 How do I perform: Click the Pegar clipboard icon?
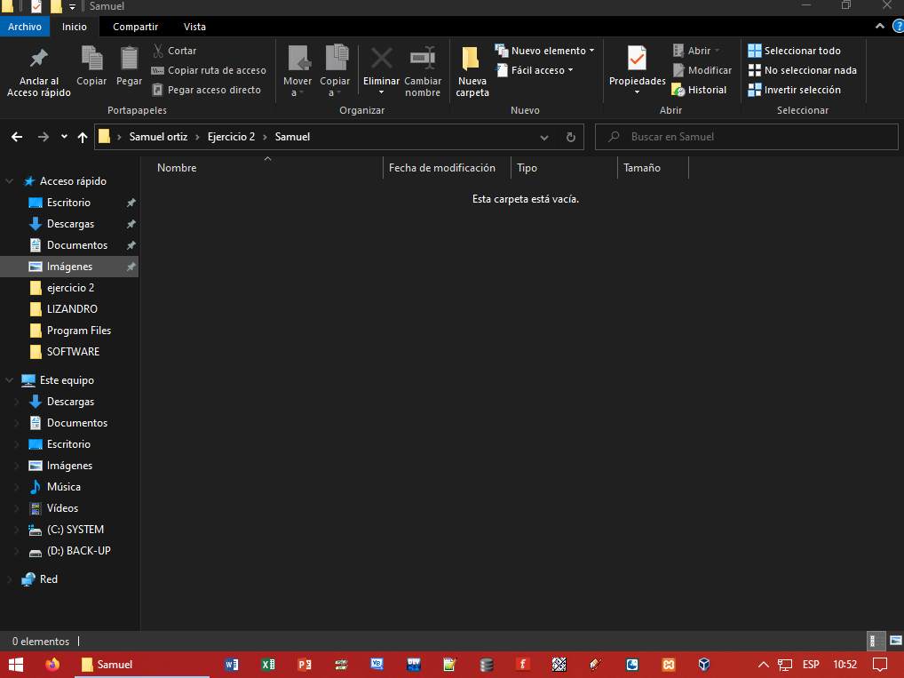click(129, 59)
